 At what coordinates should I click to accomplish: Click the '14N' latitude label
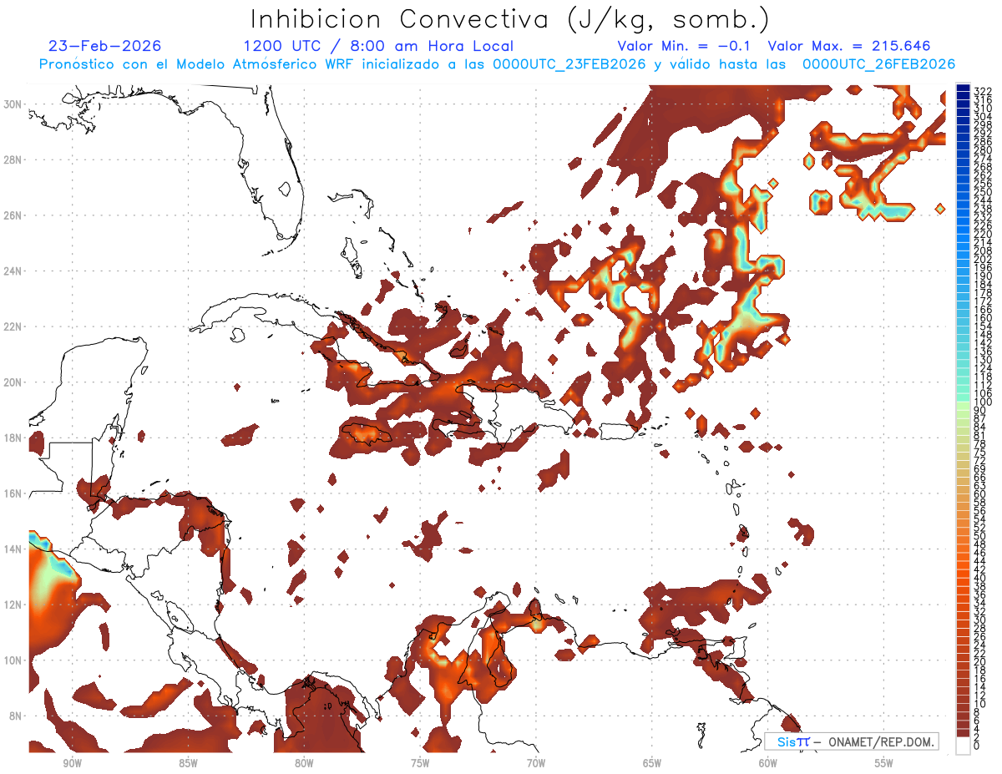[x=13, y=549]
